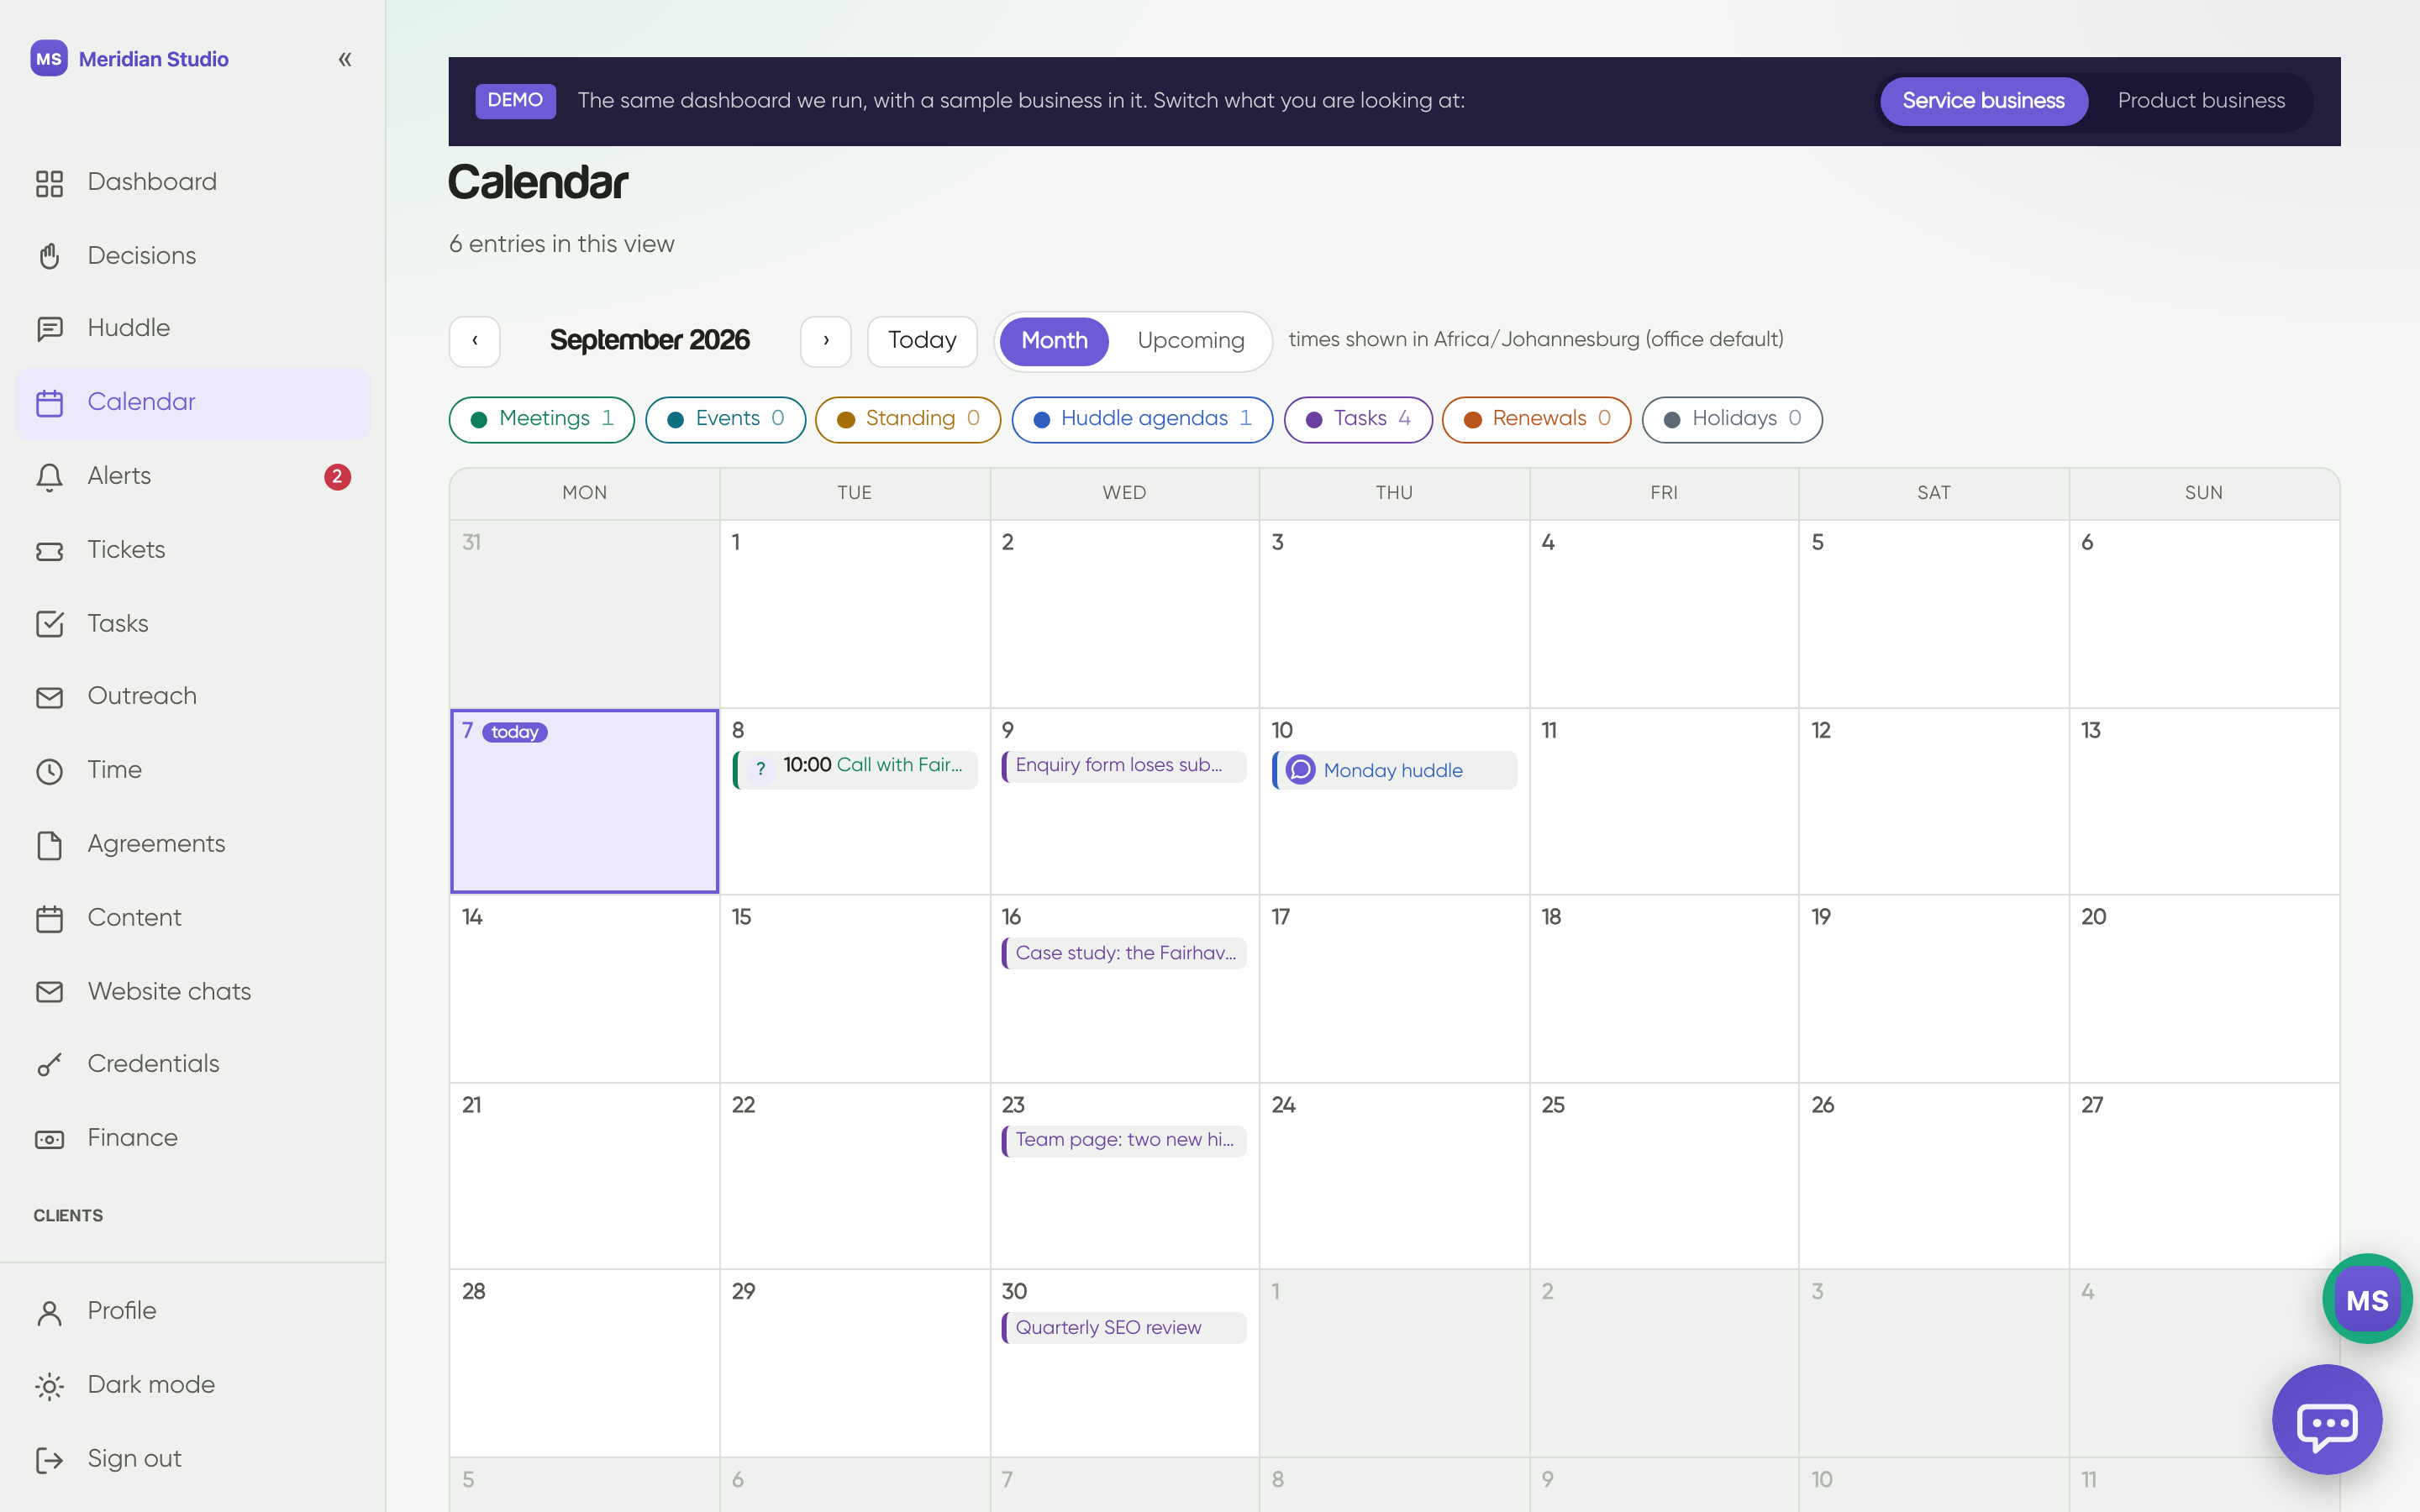Screen dimensions: 2420x1512
Task: Click the Tickets ticket icon
Action: pyautogui.click(x=49, y=551)
